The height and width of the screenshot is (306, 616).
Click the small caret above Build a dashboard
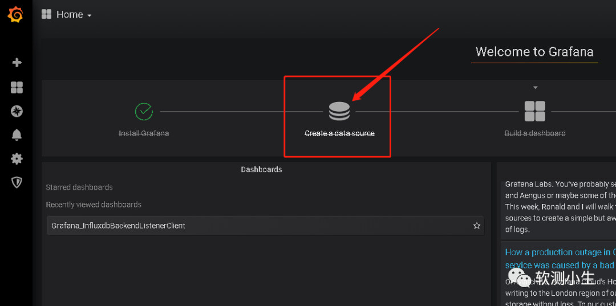tap(535, 88)
